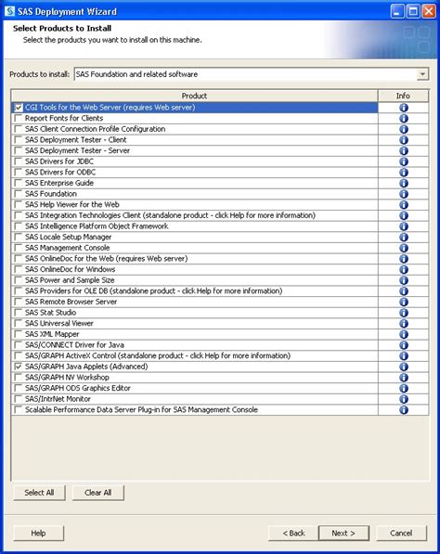Image resolution: width=440 pixels, height=554 pixels.
Task: Show info for Report Fonts for Clients
Action: pyautogui.click(x=404, y=119)
